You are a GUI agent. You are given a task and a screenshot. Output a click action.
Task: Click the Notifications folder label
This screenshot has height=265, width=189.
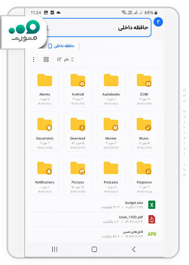45,182
